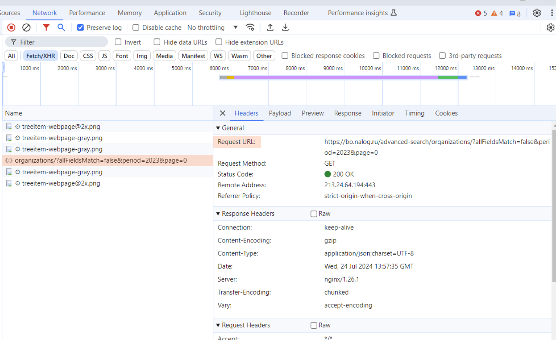The height and width of the screenshot is (340, 556).
Task: Filter requests by Wasm type
Action: coord(240,56)
